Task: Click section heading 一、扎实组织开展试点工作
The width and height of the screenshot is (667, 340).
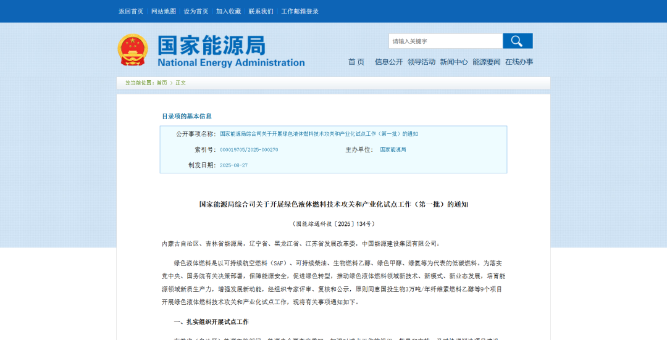Action: pos(211,321)
